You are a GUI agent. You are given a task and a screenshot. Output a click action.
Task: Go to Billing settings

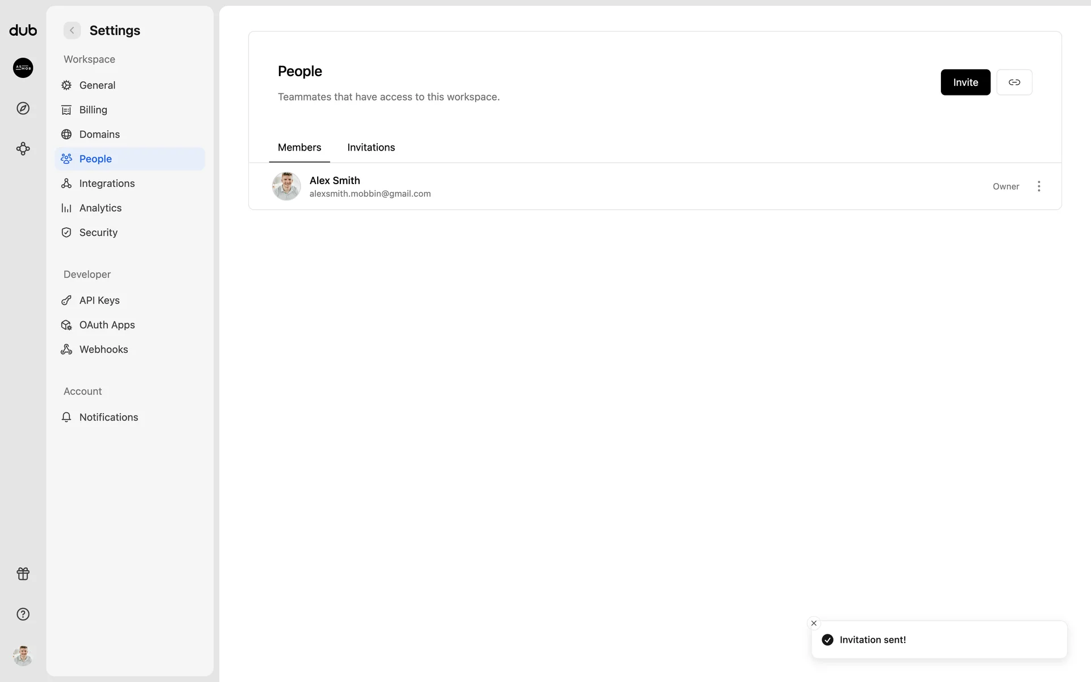coord(93,110)
